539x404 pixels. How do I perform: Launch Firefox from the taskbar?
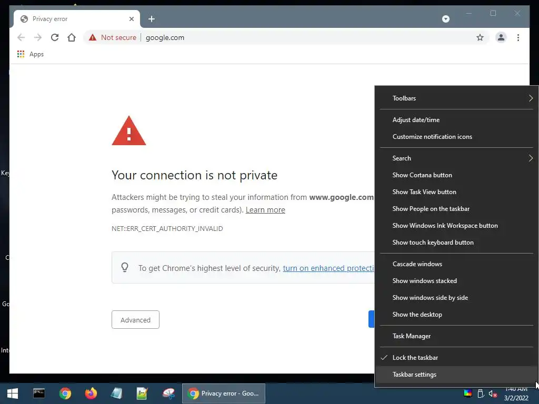91,393
